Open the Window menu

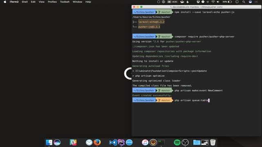[x=77, y=2]
